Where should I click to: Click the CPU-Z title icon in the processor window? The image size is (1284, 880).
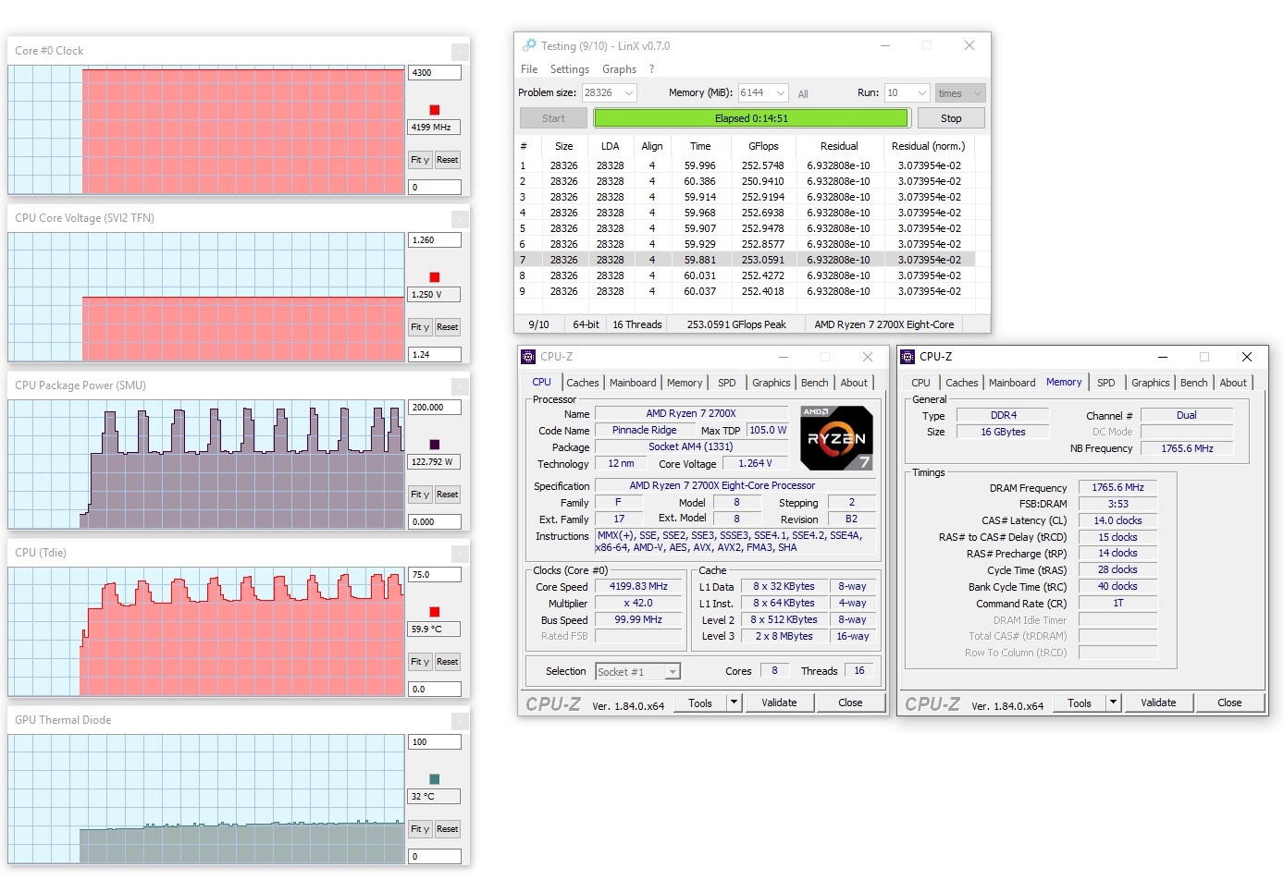pos(528,357)
